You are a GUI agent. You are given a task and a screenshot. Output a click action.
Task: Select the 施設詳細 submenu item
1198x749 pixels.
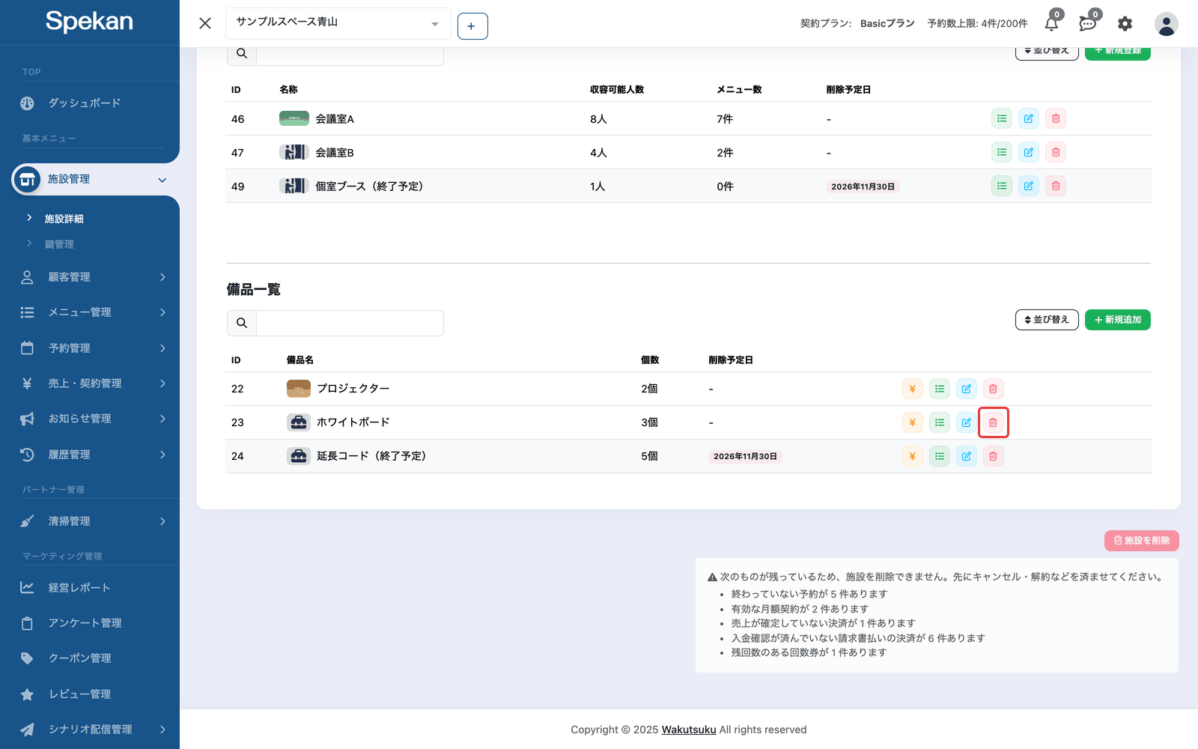click(x=64, y=219)
